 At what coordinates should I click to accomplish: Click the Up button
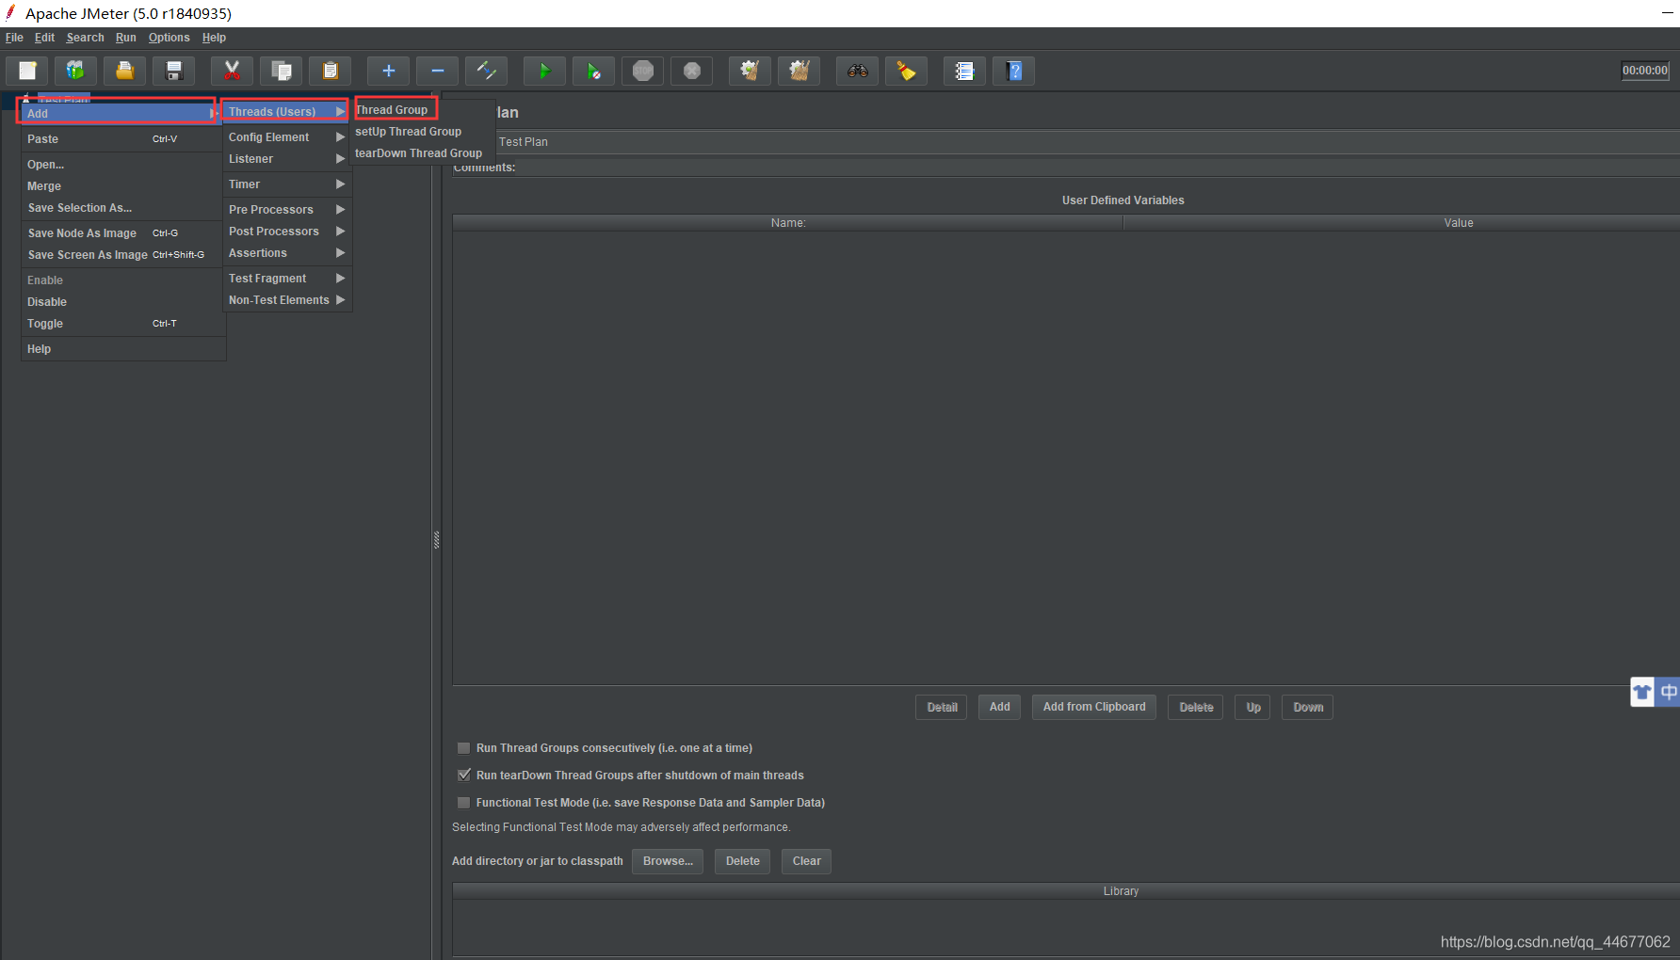click(x=1253, y=707)
